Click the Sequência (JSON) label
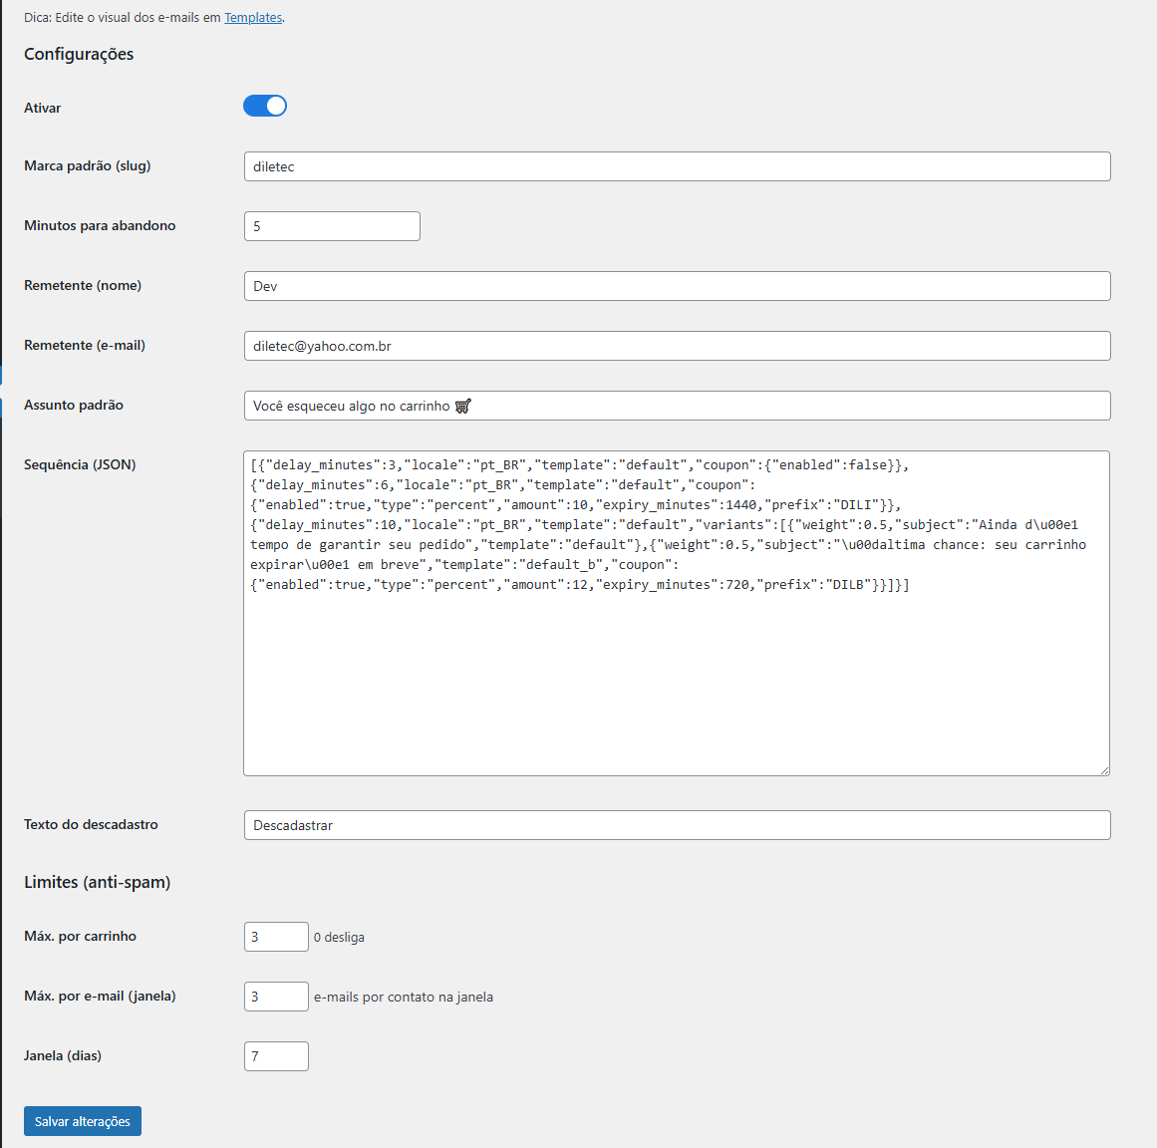The image size is (1157, 1148). click(x=80, y=464)
